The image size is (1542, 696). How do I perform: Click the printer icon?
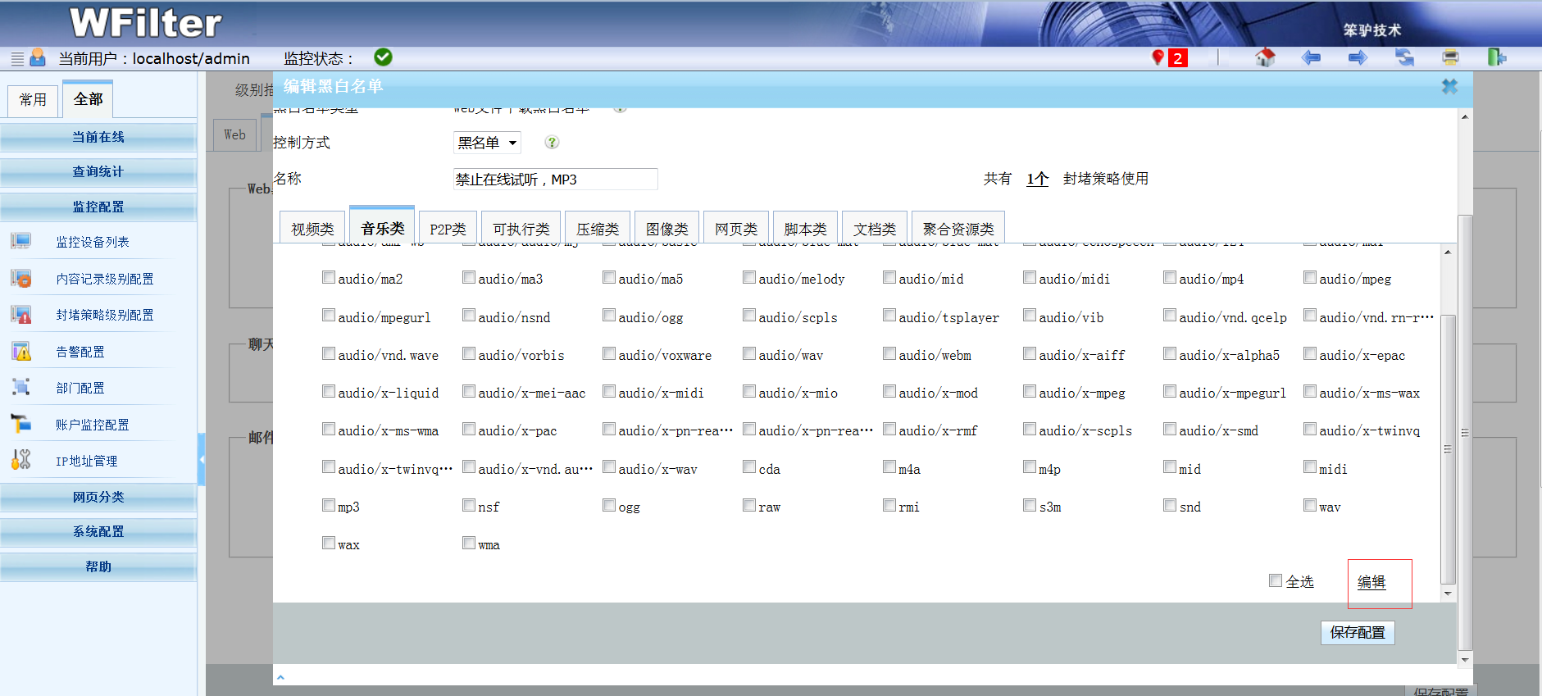tap(1450, 57)
